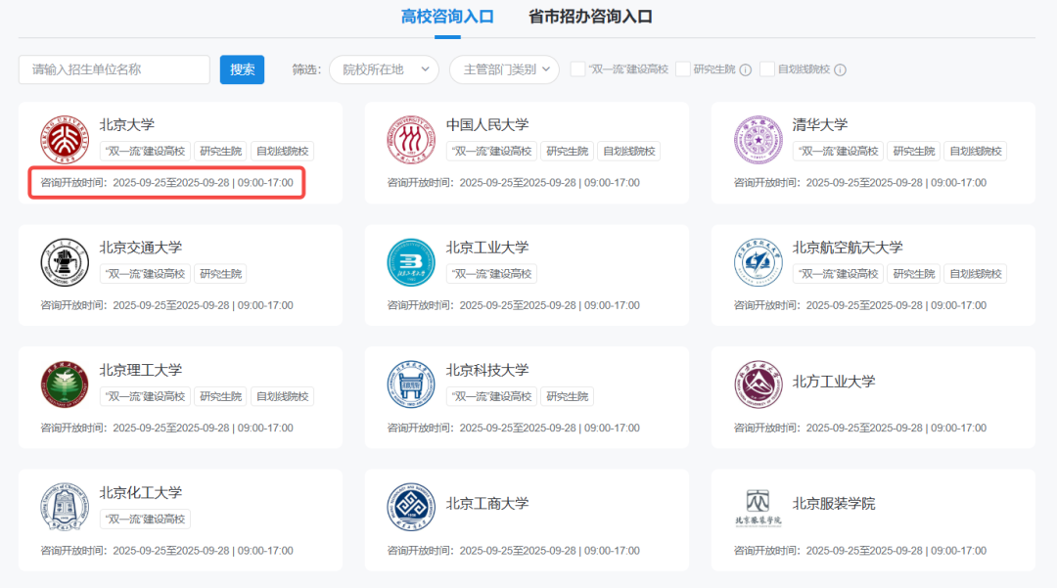Click 北京航空航天大学's 自划线院校 tag
The height and width of the screenshot is (588, 1057).
[976, 274]
